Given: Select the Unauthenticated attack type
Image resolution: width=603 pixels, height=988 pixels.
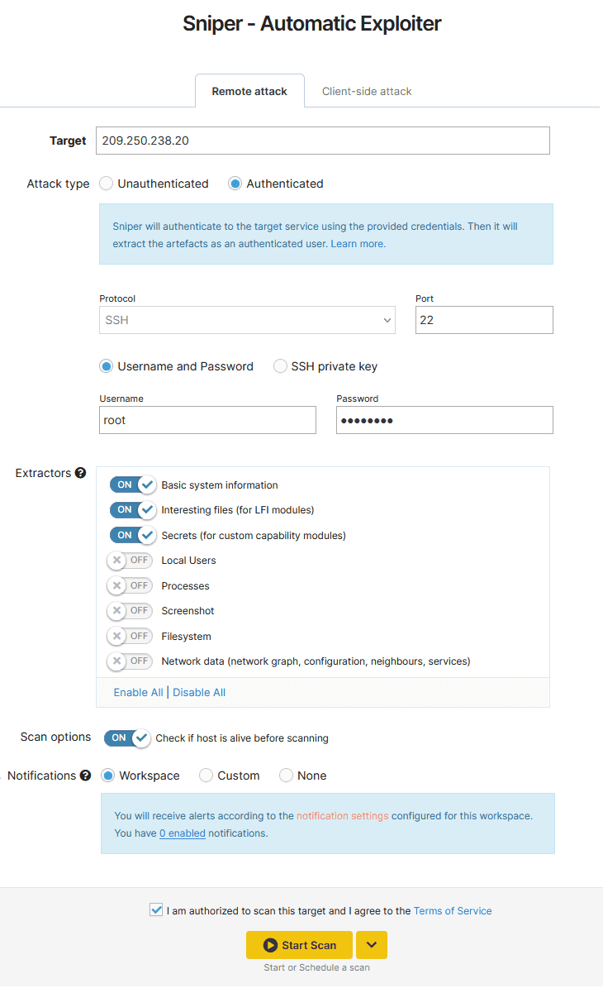Looking at the screenshot, I should coord(106,184).
